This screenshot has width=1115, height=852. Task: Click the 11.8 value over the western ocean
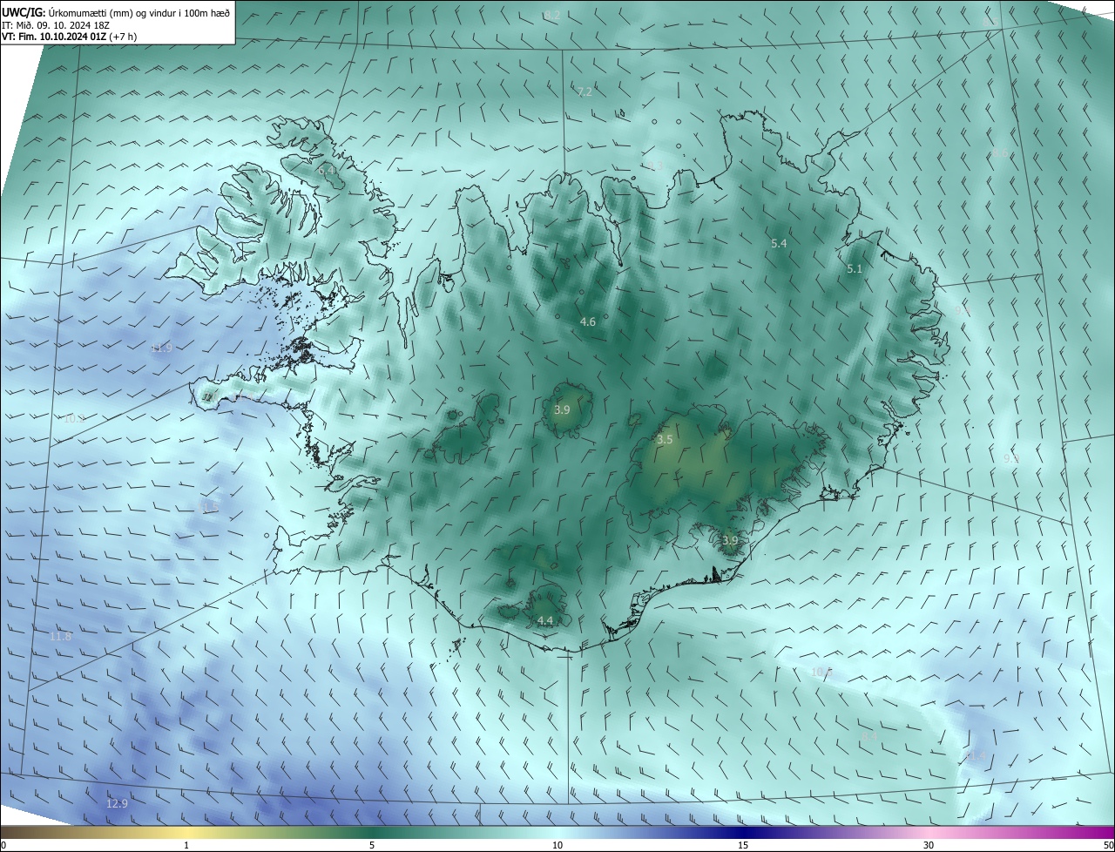(x=60, y=637)
